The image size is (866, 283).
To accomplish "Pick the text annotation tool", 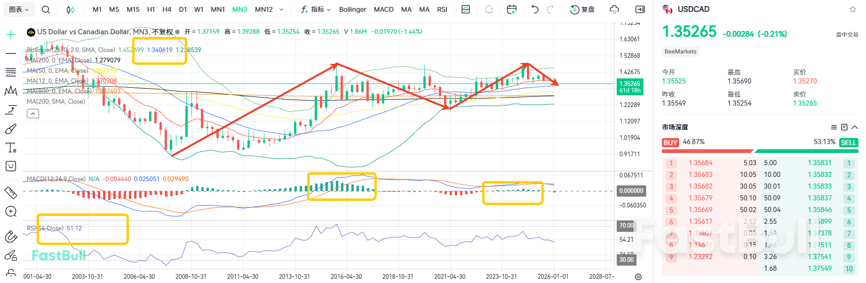I will point(11,148).
